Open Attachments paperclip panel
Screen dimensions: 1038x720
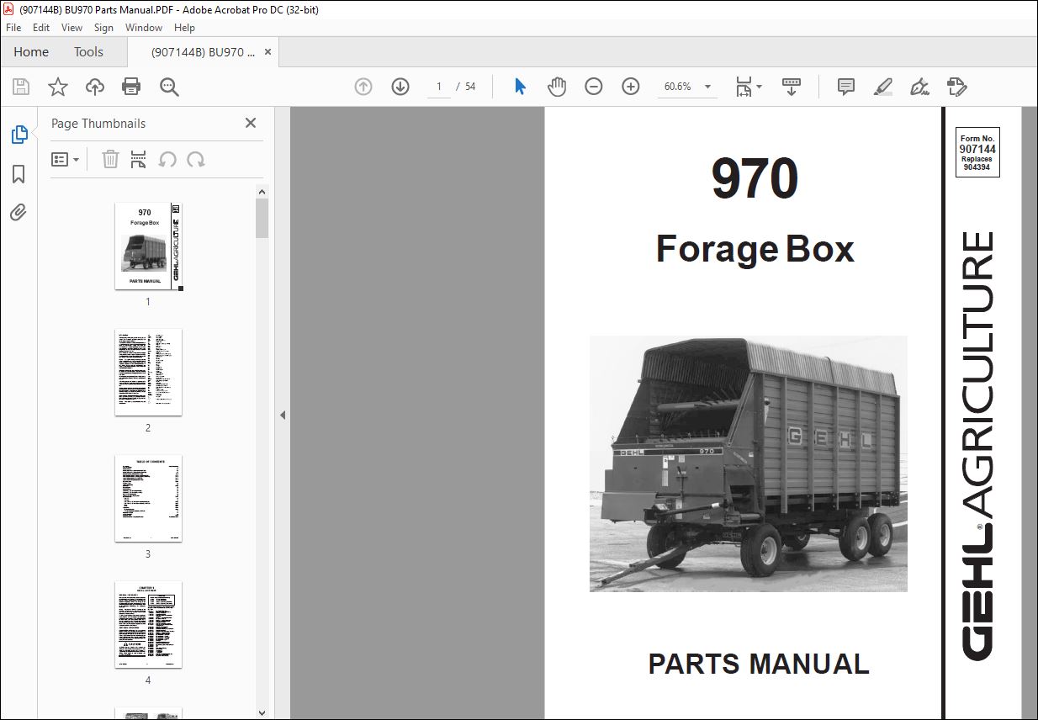pyautogui.click(x=19, y=212)
